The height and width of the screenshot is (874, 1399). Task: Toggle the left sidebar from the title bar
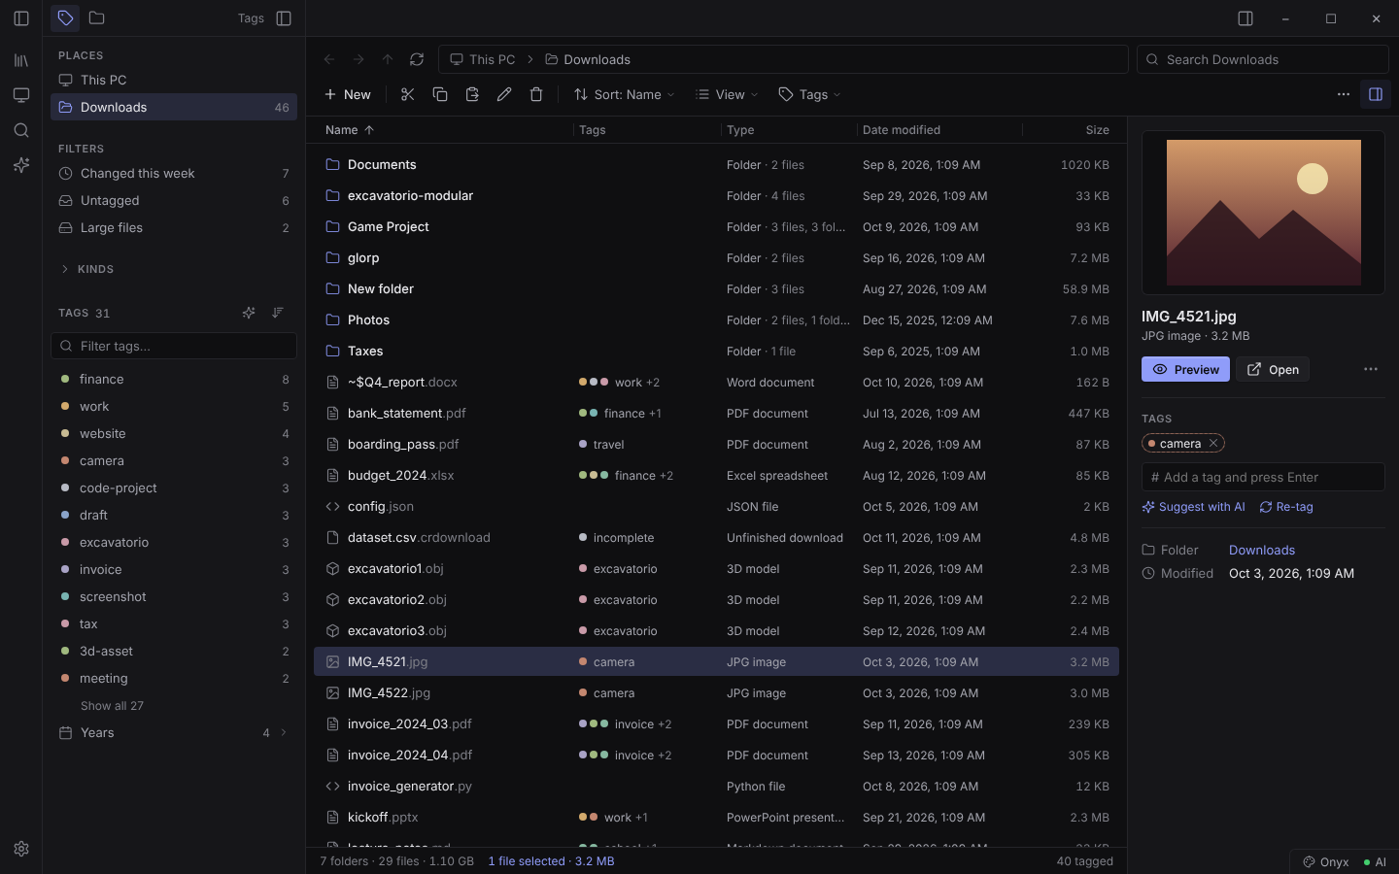pyautogui.click(x=21, y=18)
